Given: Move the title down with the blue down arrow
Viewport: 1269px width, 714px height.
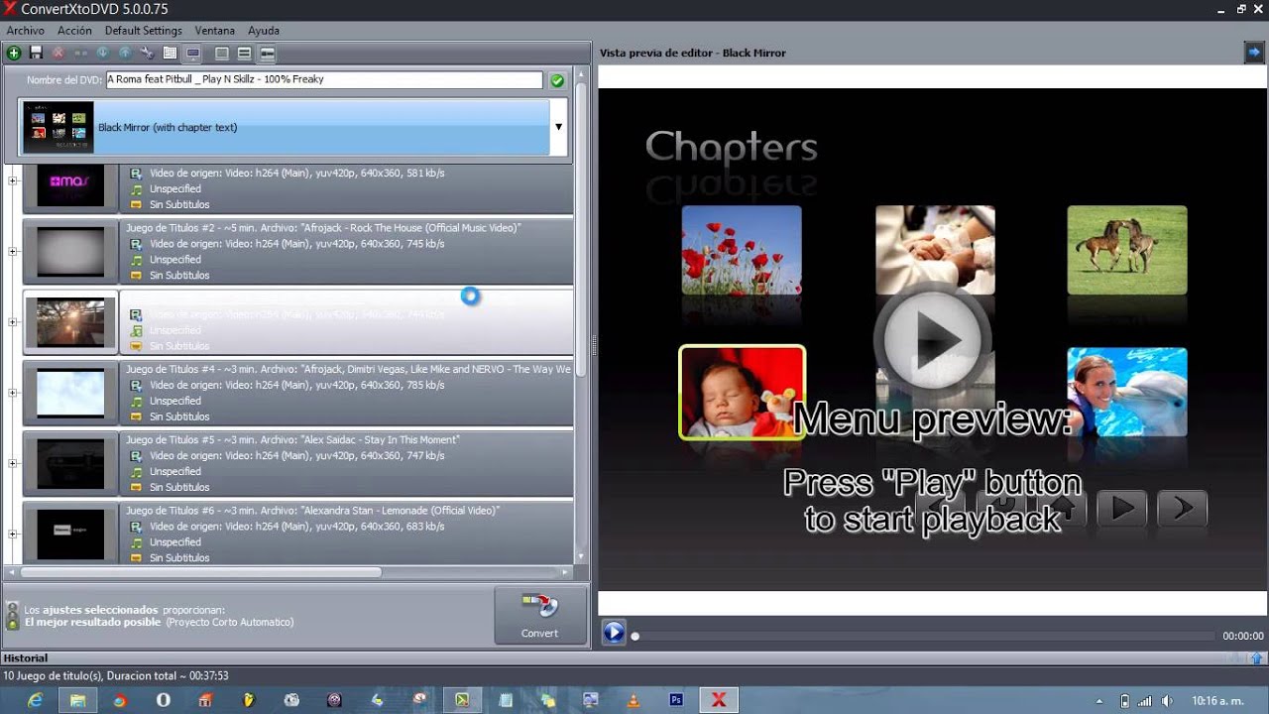Looking at the screenshot, I should click(x=102, y=53).
